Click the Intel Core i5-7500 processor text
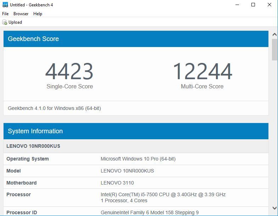Screen dimensions: 278x216 tap(163, 194)
